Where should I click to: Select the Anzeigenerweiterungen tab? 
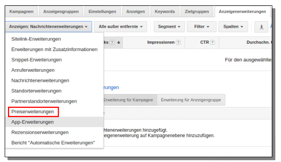point(242,11)
